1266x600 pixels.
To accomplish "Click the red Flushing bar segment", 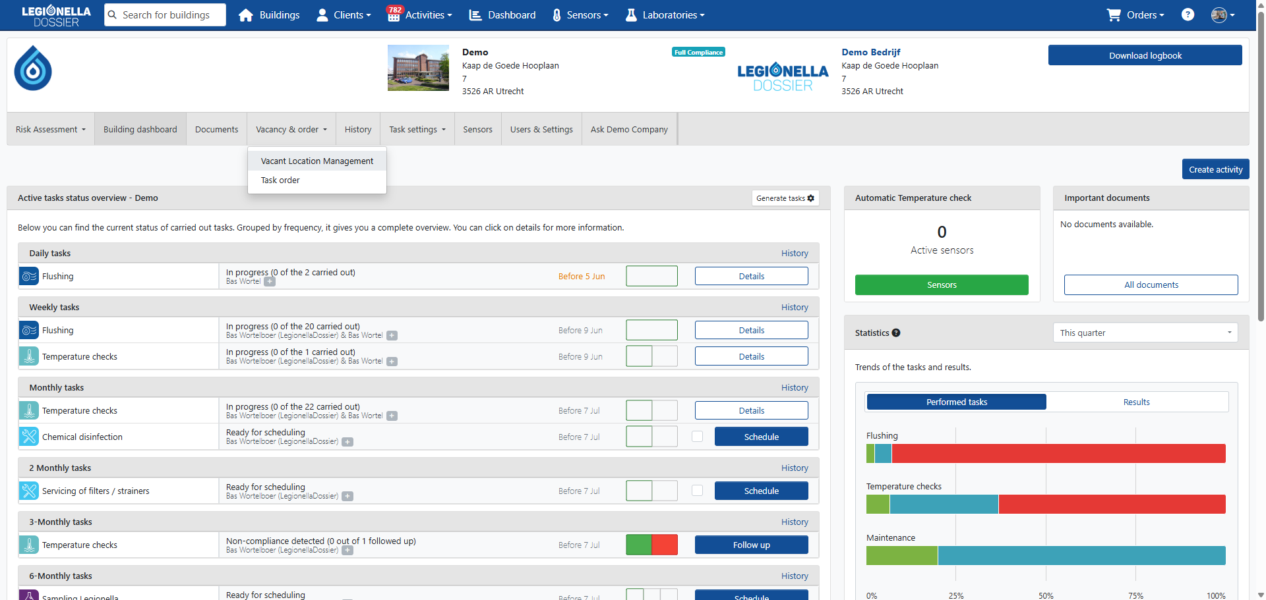I will pyautogui.click(x=1058, y=453).
